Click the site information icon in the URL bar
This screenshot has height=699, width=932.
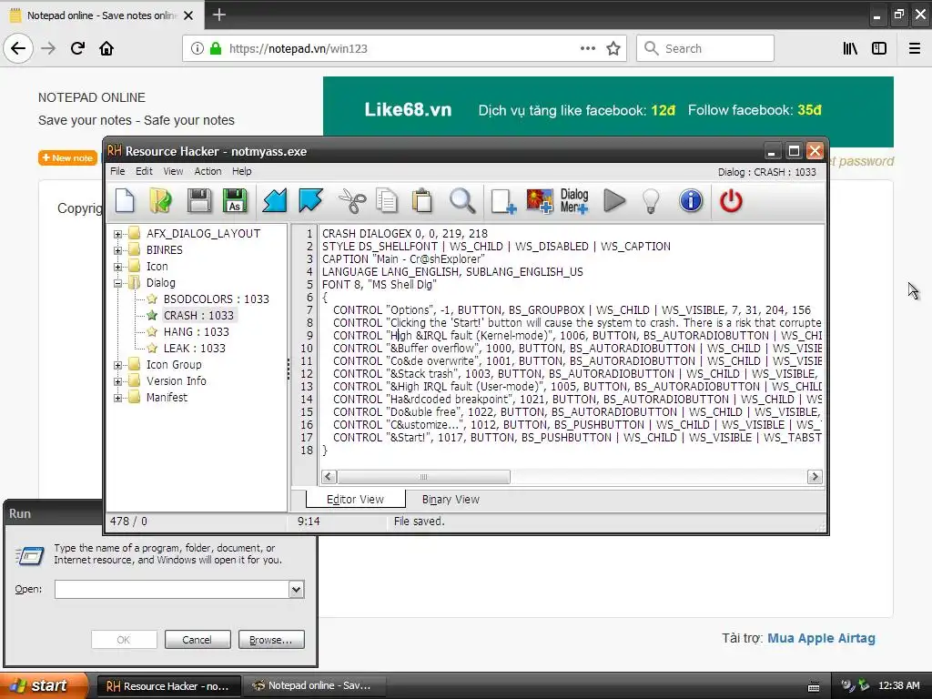(x=198, y=48)
